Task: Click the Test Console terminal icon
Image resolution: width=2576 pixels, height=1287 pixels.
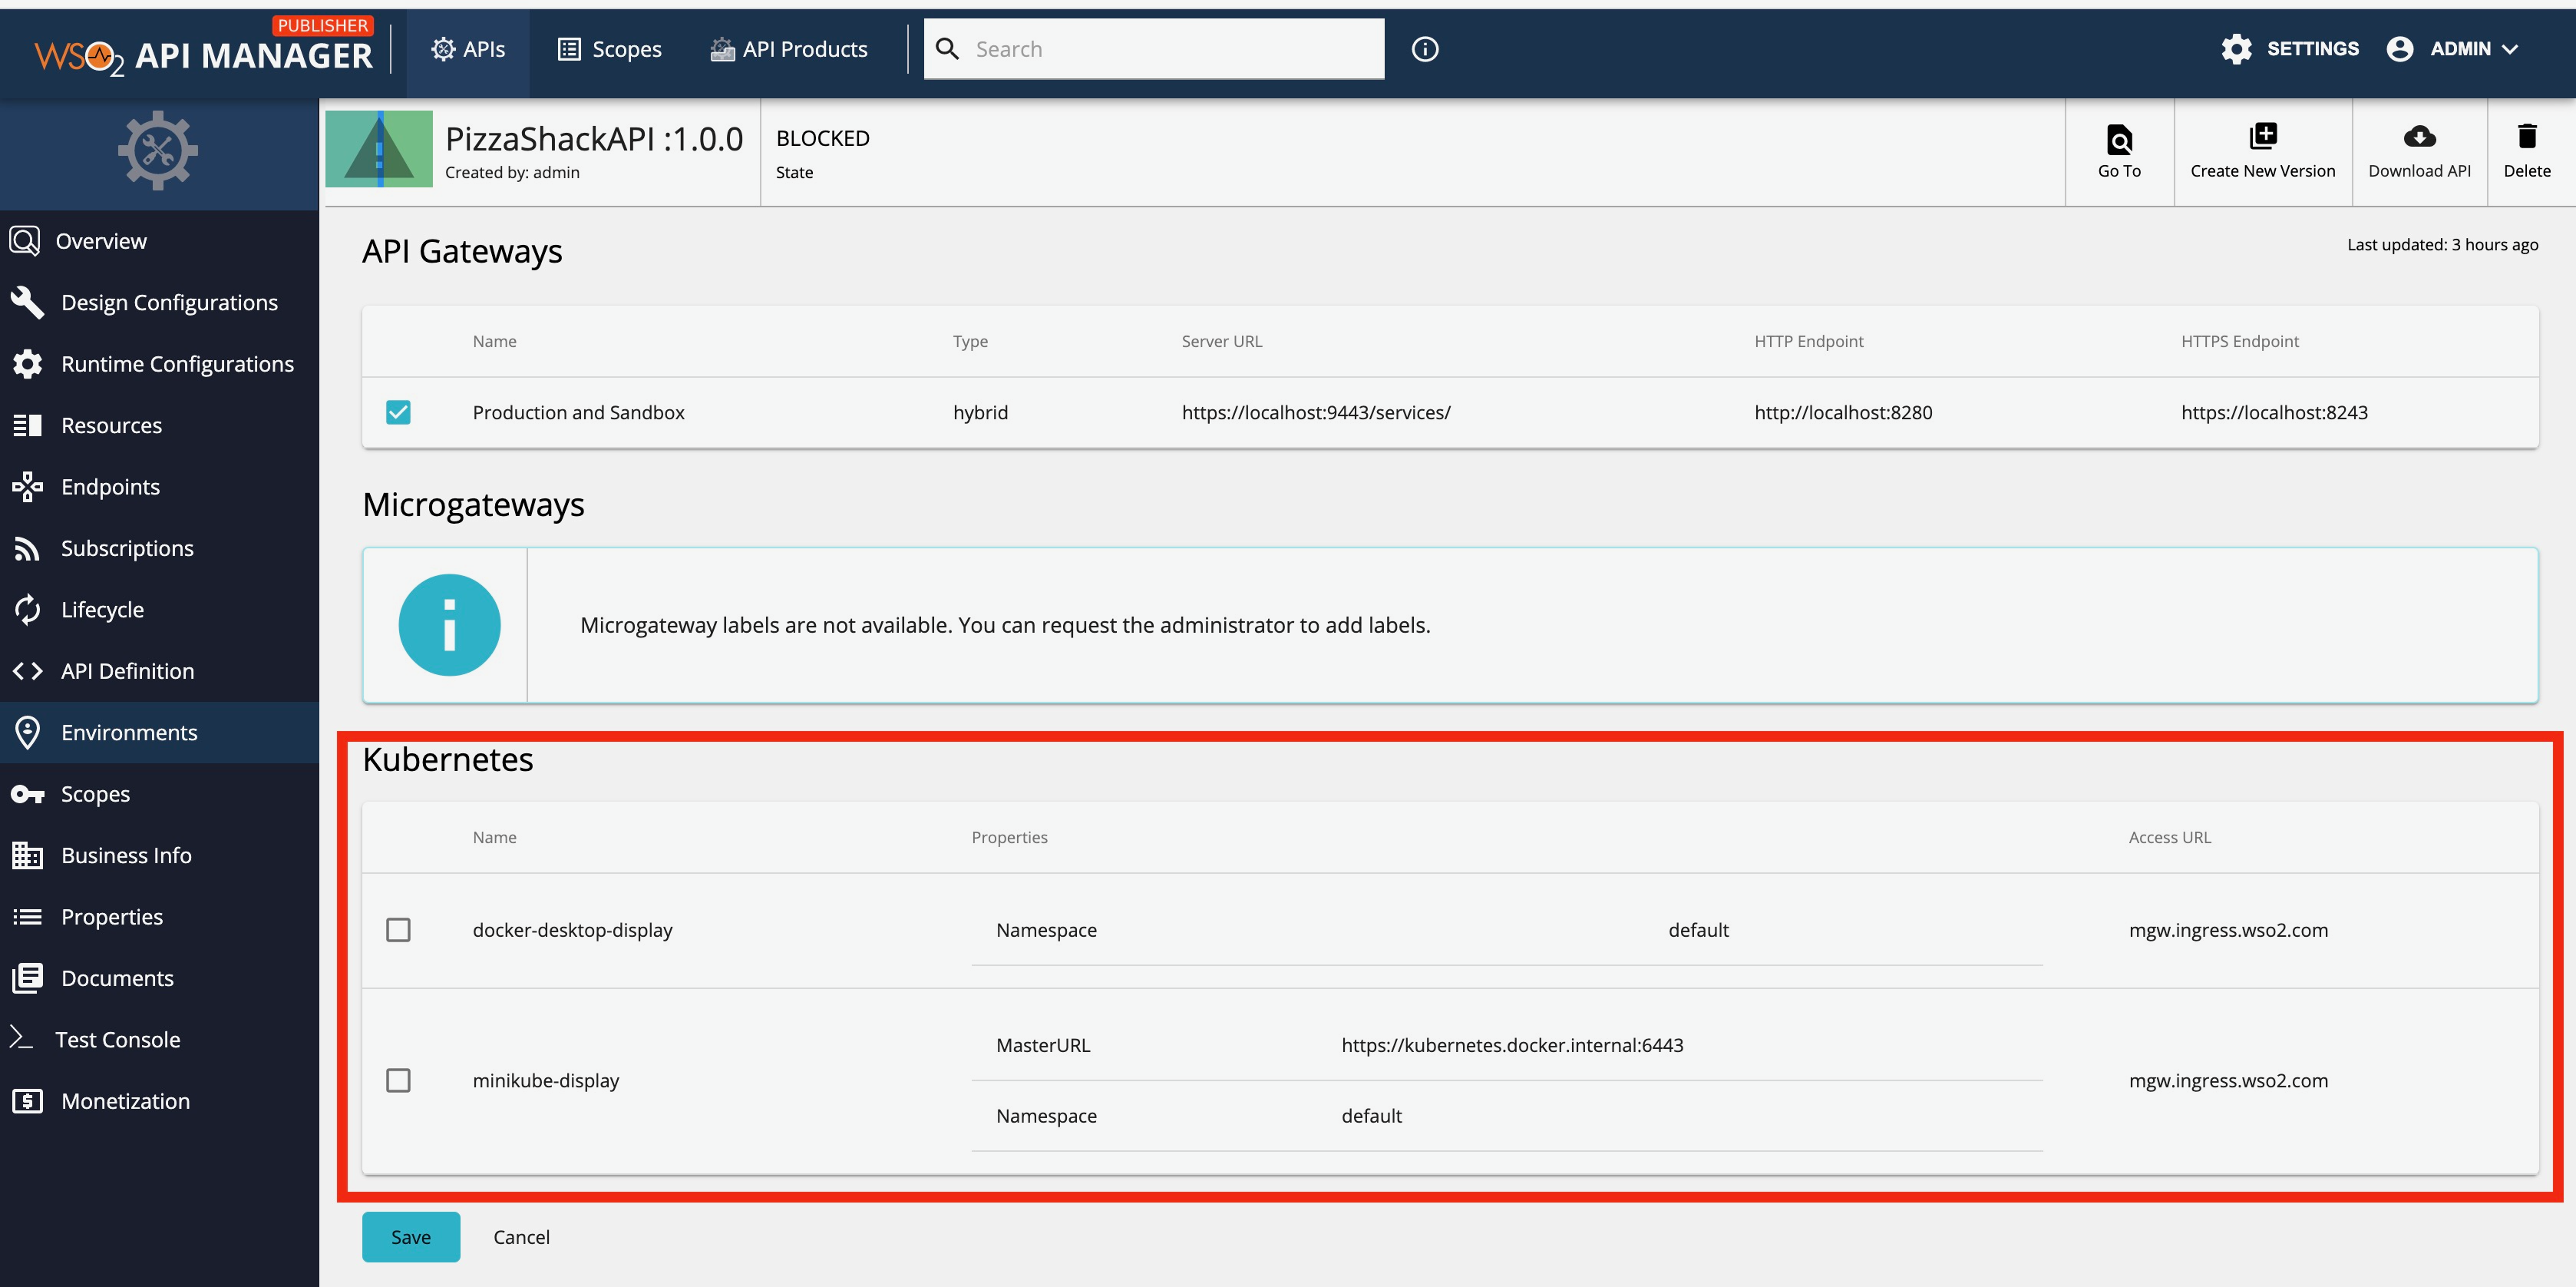Action: pos(21,1037)
